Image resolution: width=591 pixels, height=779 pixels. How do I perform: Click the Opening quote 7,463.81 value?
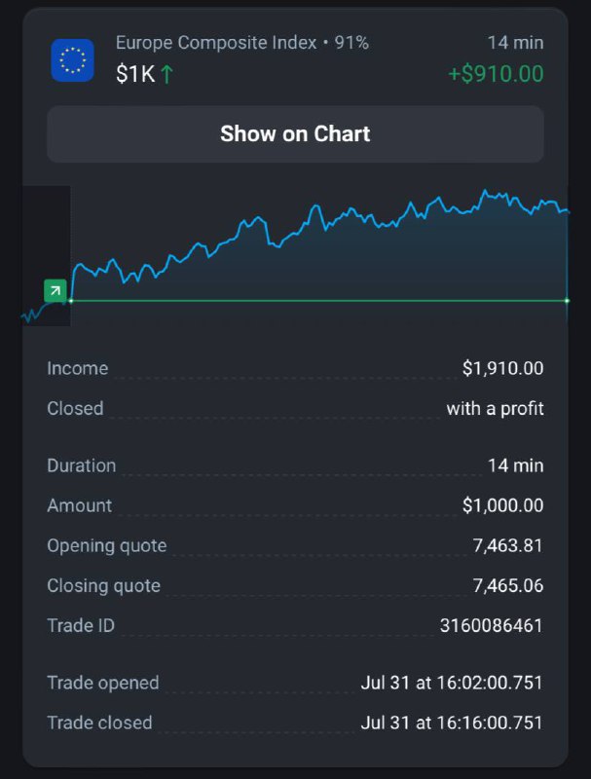(x=507, y=545)
